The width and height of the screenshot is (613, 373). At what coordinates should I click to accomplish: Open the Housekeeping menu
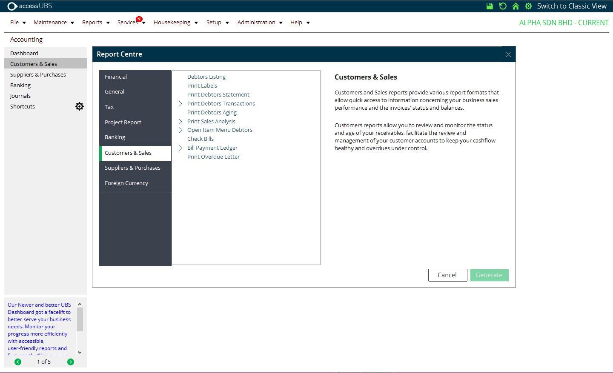pyautogui.click(x=175, y=23)
